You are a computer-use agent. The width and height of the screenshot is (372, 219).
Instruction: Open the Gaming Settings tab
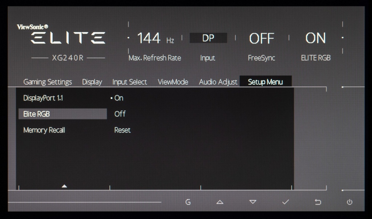[48, 82]
